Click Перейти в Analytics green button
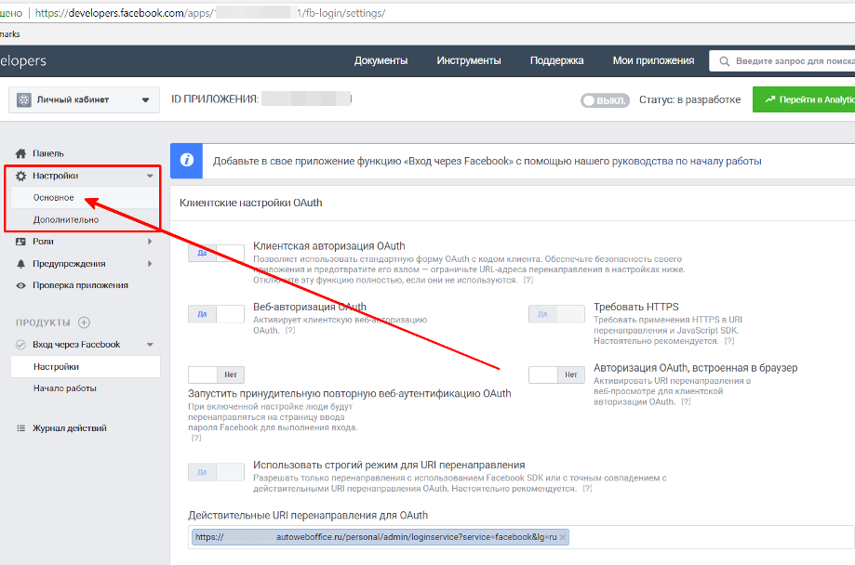Image resolution: width=855 pixels, height=565 pixels. tap(804, 99)
